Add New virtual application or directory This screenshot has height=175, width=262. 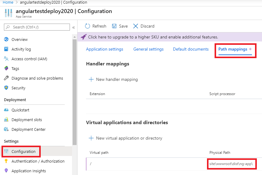pos(125,138)
